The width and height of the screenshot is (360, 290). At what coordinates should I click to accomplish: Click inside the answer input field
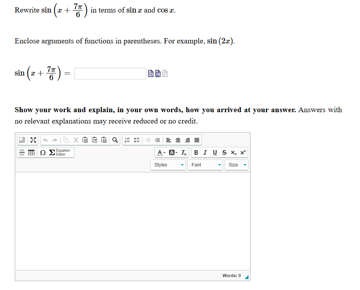(x=110, y=73)
